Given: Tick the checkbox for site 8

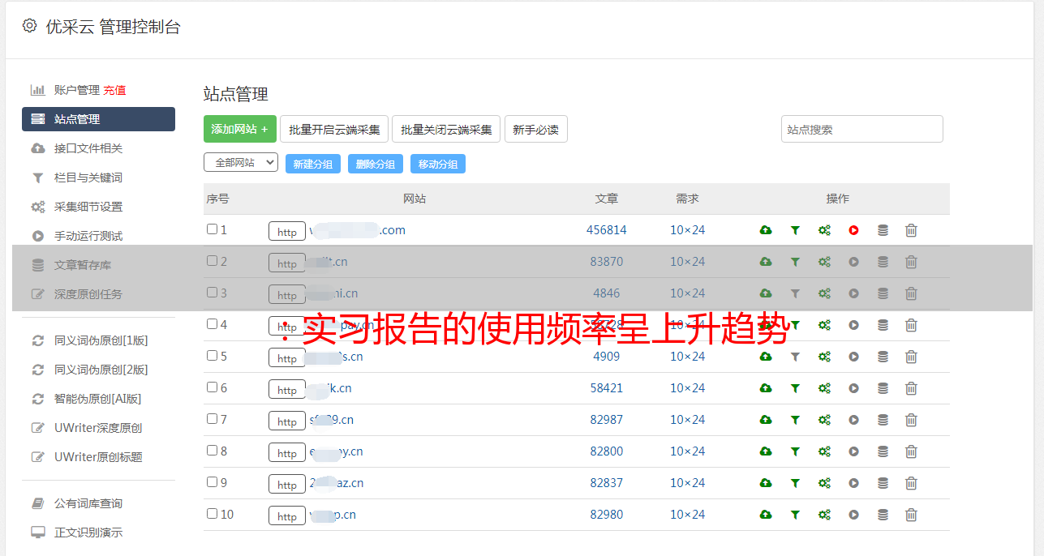Looking at the screenshot, I should click(212, 451).
